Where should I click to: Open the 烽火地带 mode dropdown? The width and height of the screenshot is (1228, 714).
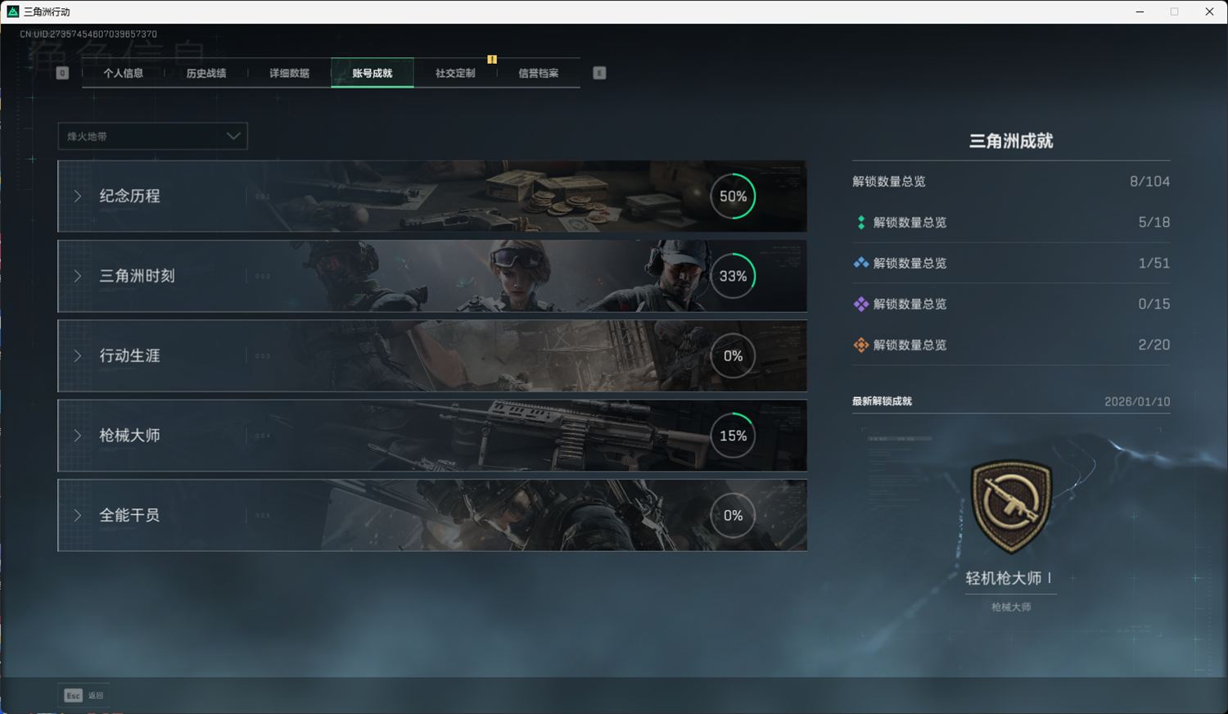[x=152, y=136]
